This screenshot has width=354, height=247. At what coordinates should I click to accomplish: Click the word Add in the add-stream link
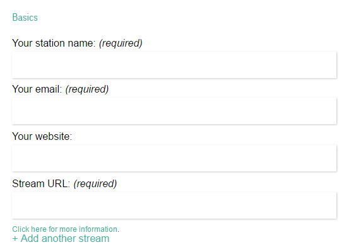pyautogui.click(x=30, y=238)
